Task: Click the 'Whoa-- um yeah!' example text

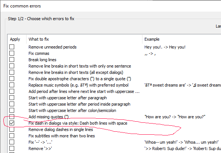Action: click(x=181, y=142)
